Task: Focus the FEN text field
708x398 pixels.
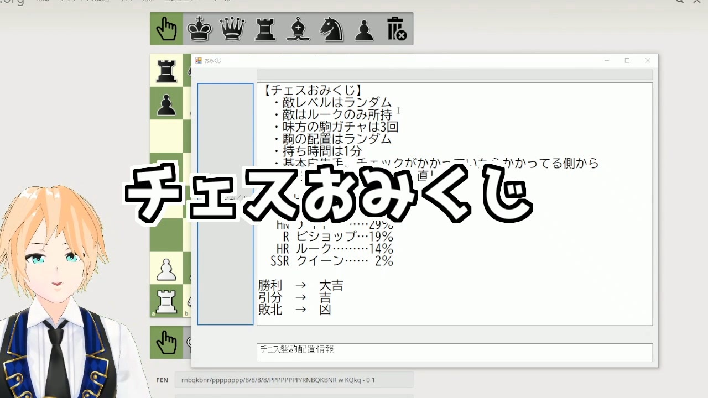Action: pyautogui.click(x=294, y=380)
